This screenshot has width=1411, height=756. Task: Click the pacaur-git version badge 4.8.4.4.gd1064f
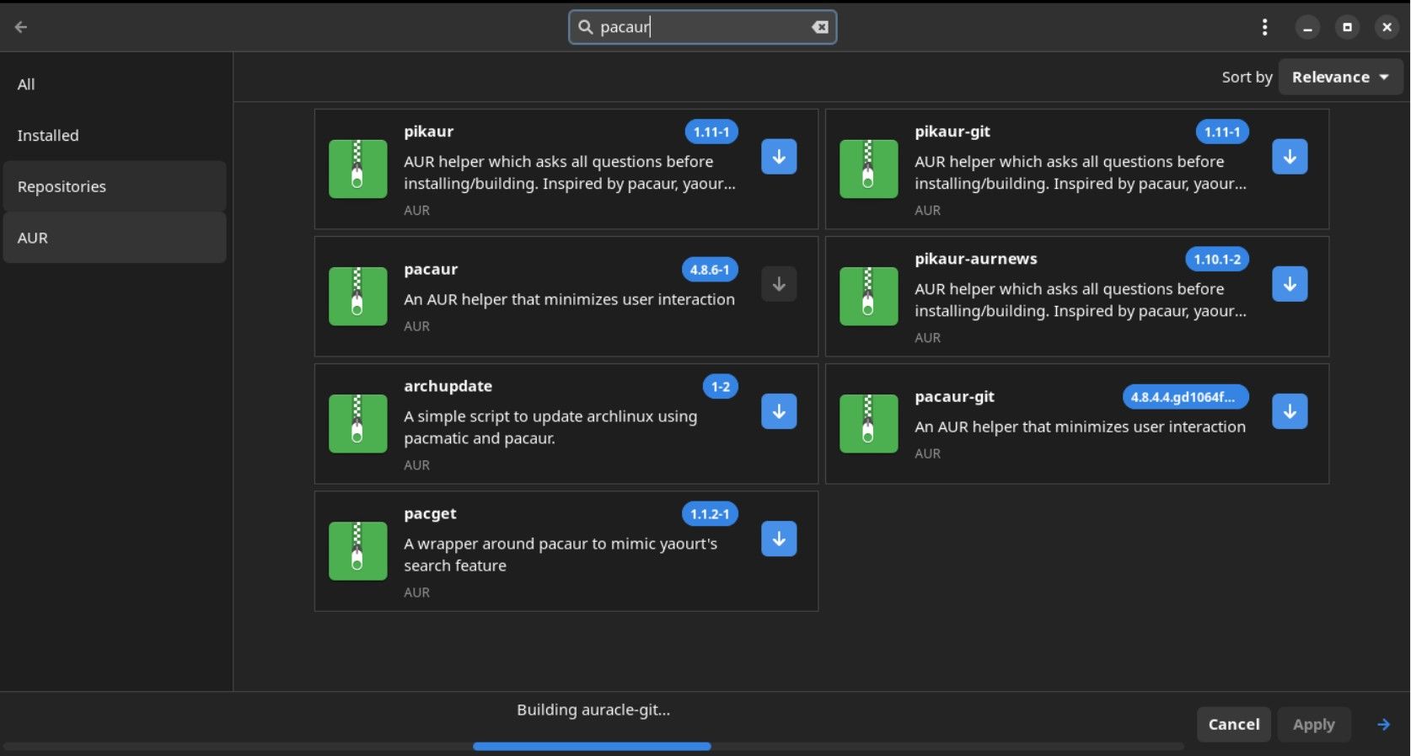point(1185,397)
